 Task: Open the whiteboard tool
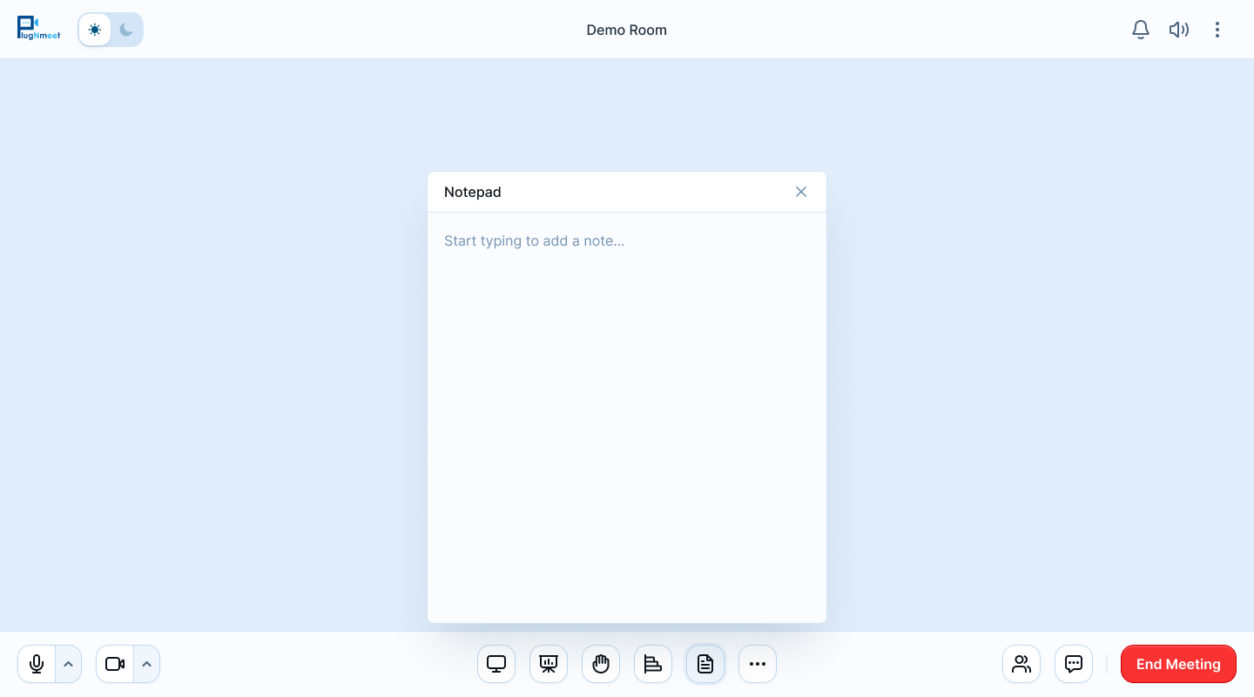tap(548, 664)
